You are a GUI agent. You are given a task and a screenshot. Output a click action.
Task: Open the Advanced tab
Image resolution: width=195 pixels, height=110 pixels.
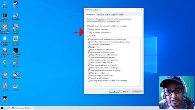tap(100, 15)
